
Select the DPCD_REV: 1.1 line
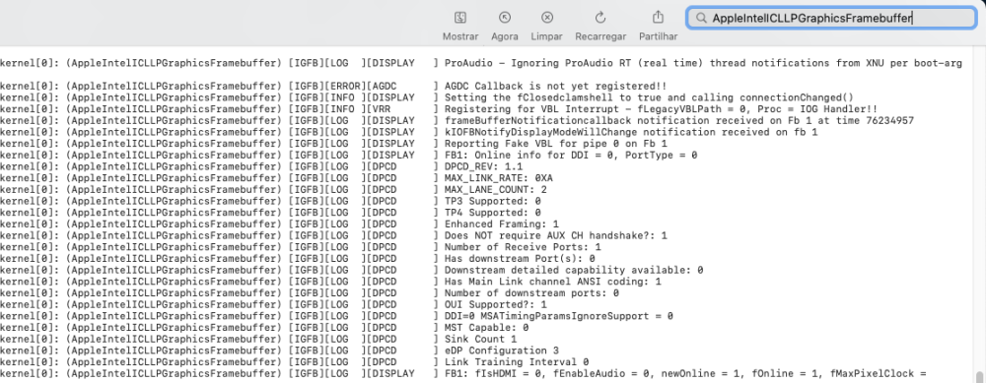(261, 166)
